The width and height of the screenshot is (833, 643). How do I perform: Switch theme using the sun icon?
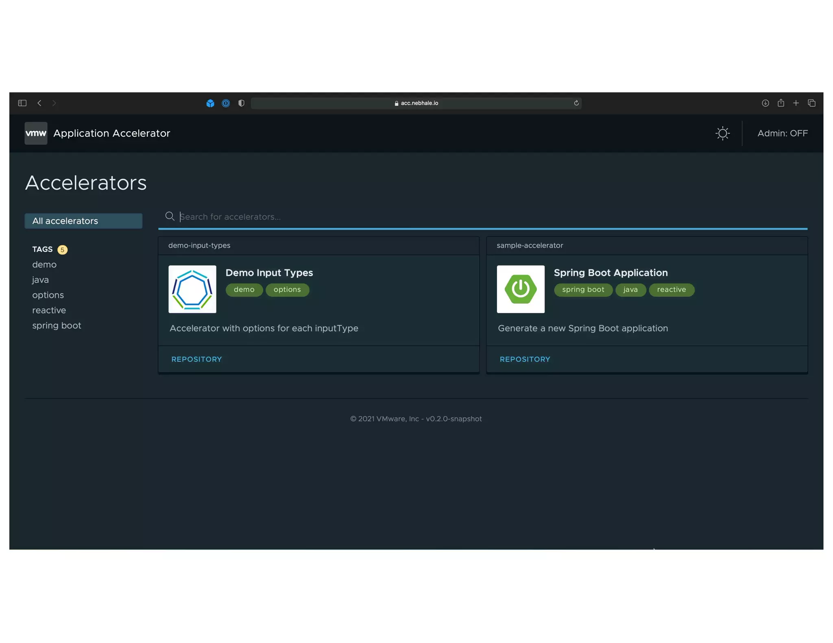[x=723, y=133]
